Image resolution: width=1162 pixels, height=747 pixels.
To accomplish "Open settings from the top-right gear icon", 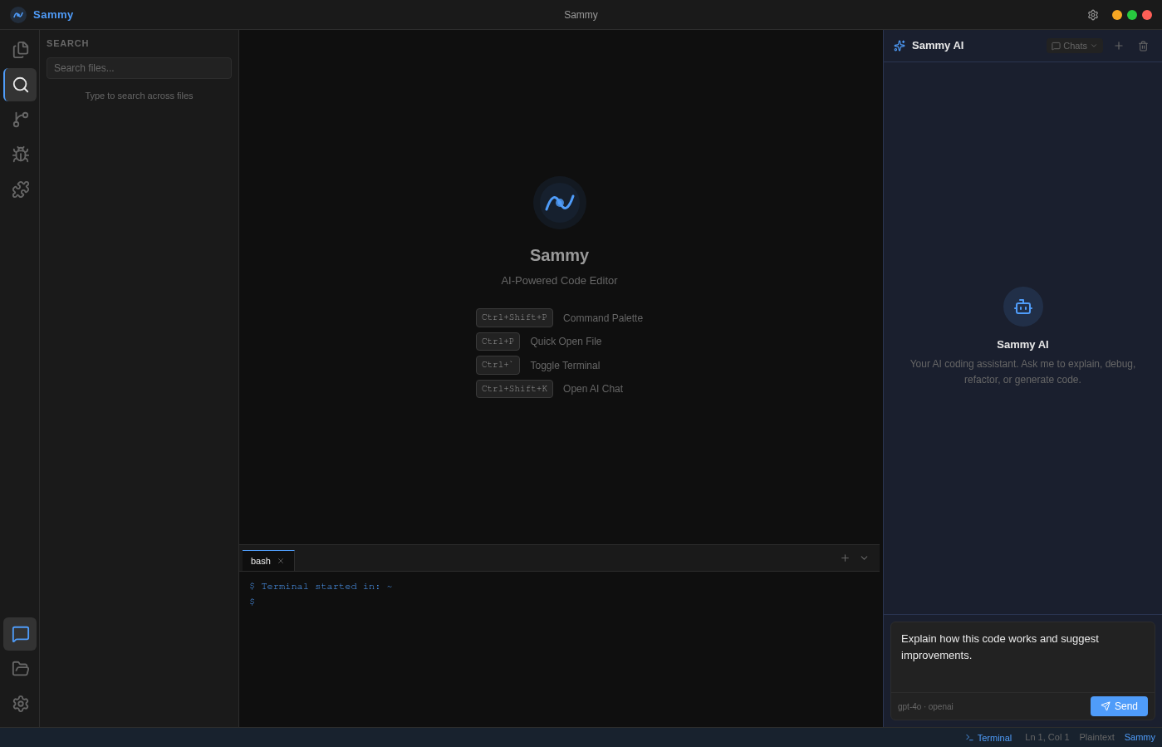I will (1092, 14).
